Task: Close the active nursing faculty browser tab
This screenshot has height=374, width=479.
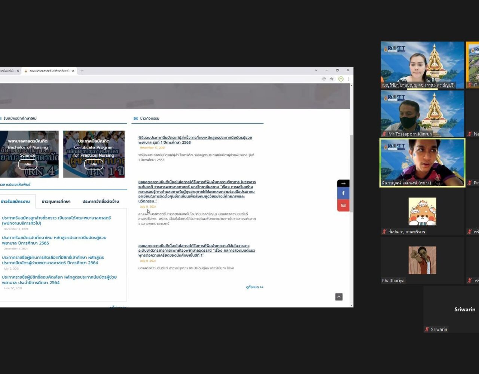Action: pyautogui.click(x=73, y=71)
